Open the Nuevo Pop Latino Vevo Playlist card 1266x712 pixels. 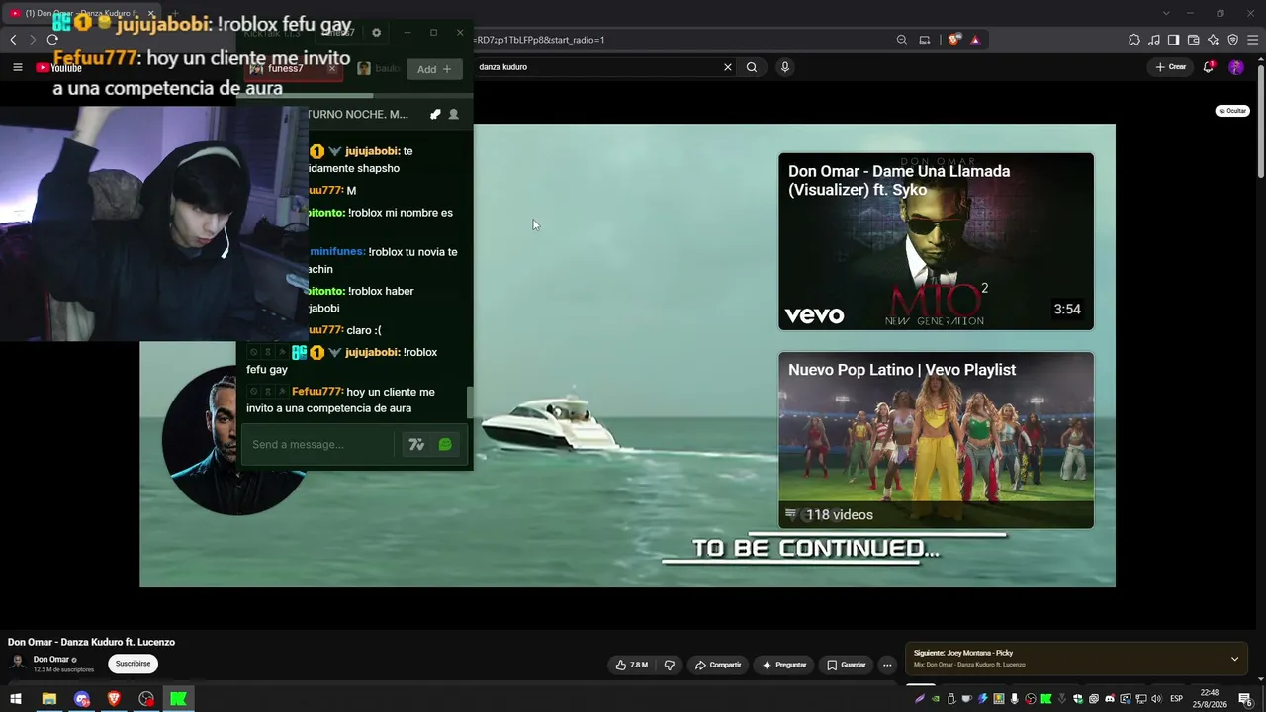[x=936, y=440]
